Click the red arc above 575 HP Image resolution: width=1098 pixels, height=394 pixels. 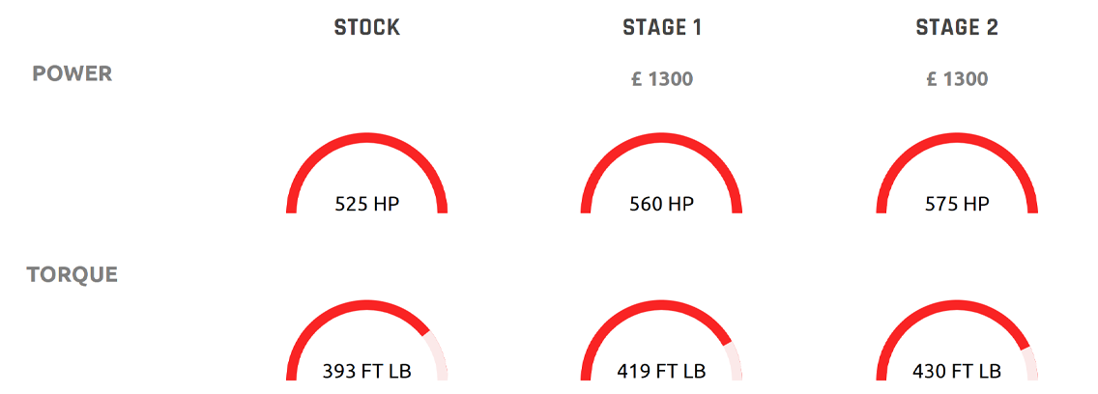(957, 137)
